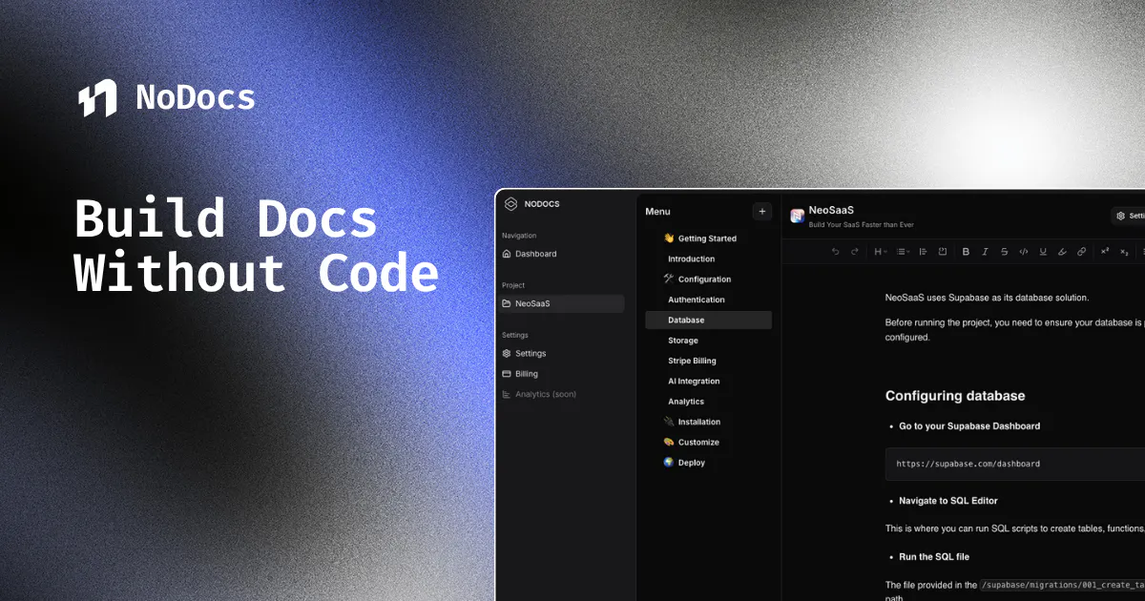Click the NeoSaaS project logo icon
The image size is (1145, 601).
pos(798,216)
